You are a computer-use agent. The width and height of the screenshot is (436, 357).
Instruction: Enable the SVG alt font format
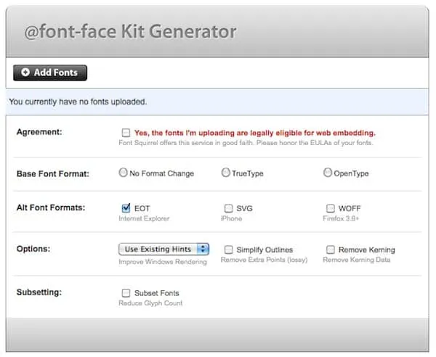229,208
